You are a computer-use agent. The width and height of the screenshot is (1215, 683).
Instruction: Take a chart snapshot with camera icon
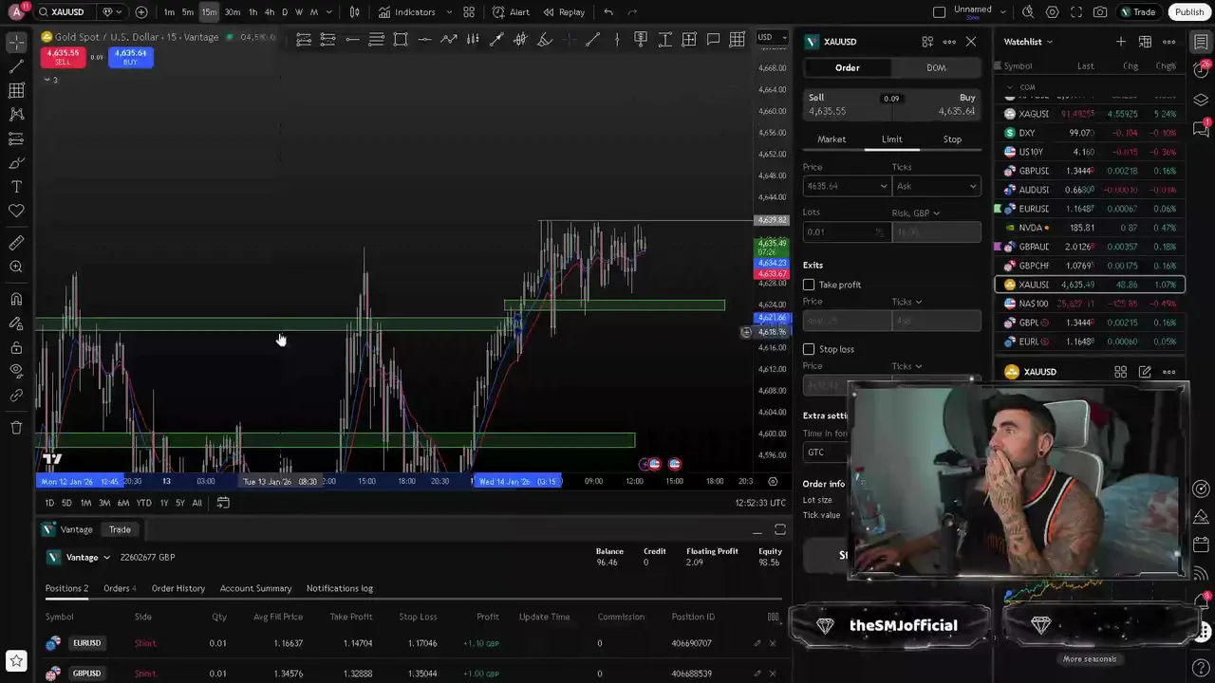tap(1100, 12)
